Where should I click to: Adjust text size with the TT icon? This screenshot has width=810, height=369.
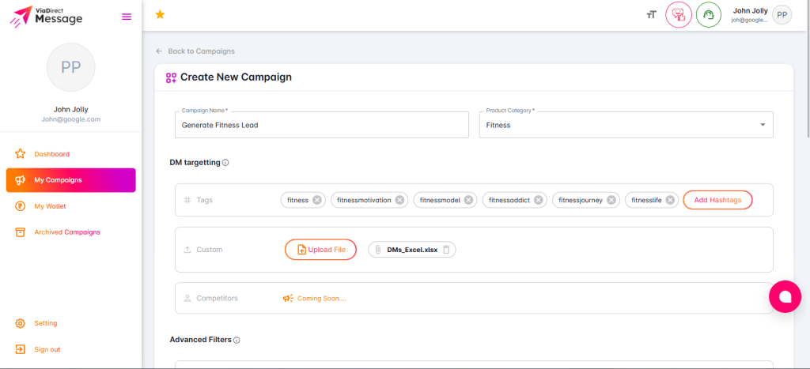pos(651,15)
